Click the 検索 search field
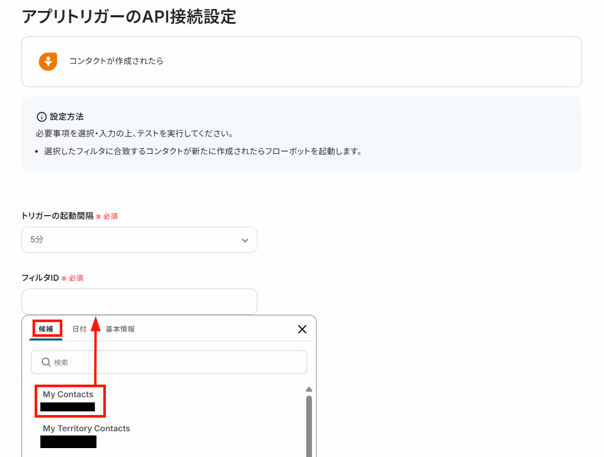 [169, 362]
